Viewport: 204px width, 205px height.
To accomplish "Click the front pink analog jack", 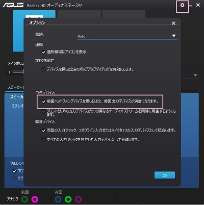I will tap(35, 199).
